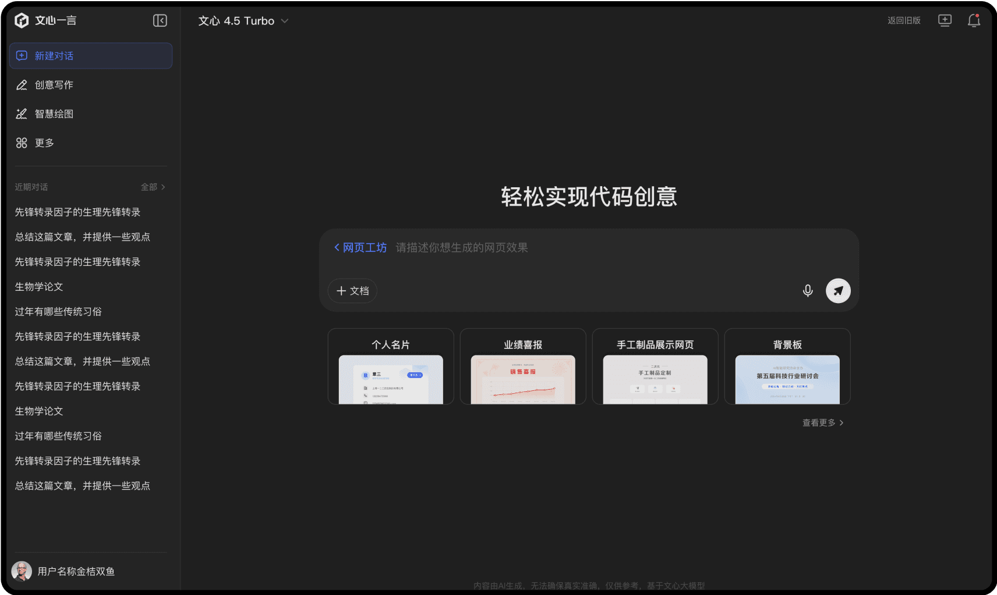Open second 生物学论文 conversation
This screenshot has height=595, width=997.
click(x=39, y=411)
